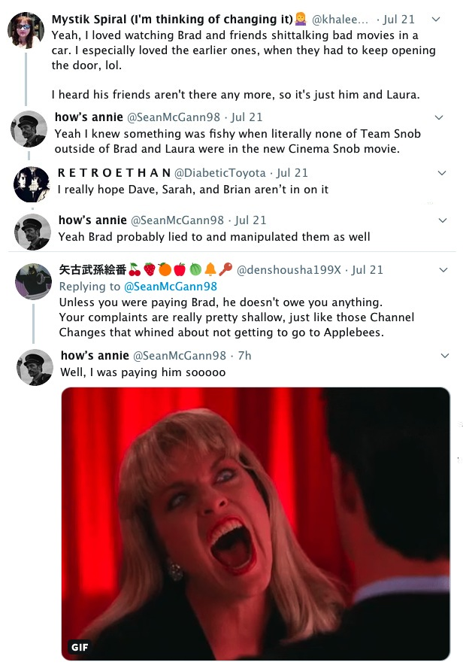Screen dimensions: 463x671
Task: Play the screaming woman GIF
Action: click(x=256, y=524)
